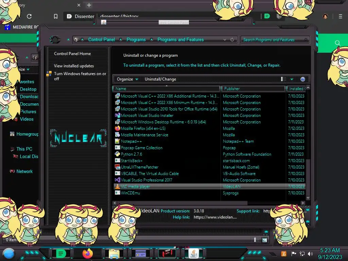
Task: Select VBCABLE, The Virtual Audio Cable
Action: 150,174
